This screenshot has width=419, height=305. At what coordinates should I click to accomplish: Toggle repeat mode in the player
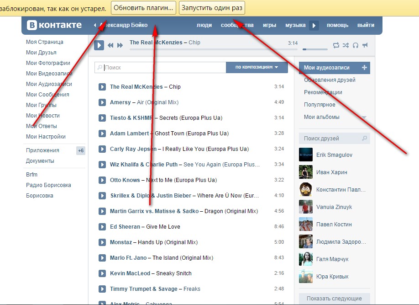pos(336,45)
